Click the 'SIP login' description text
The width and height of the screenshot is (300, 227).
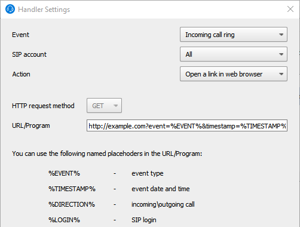[x=144, y=220]
